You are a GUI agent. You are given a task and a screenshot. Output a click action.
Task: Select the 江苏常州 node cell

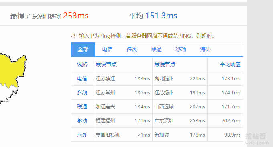coord(105,93)
